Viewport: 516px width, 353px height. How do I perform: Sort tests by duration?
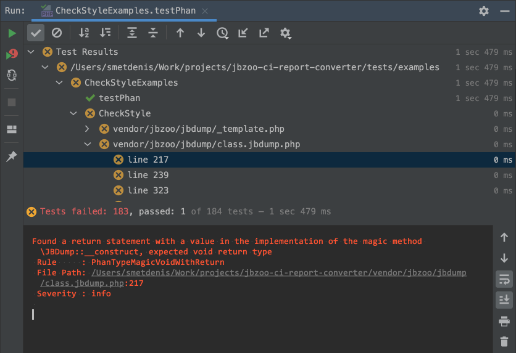[x=105, y=33]
